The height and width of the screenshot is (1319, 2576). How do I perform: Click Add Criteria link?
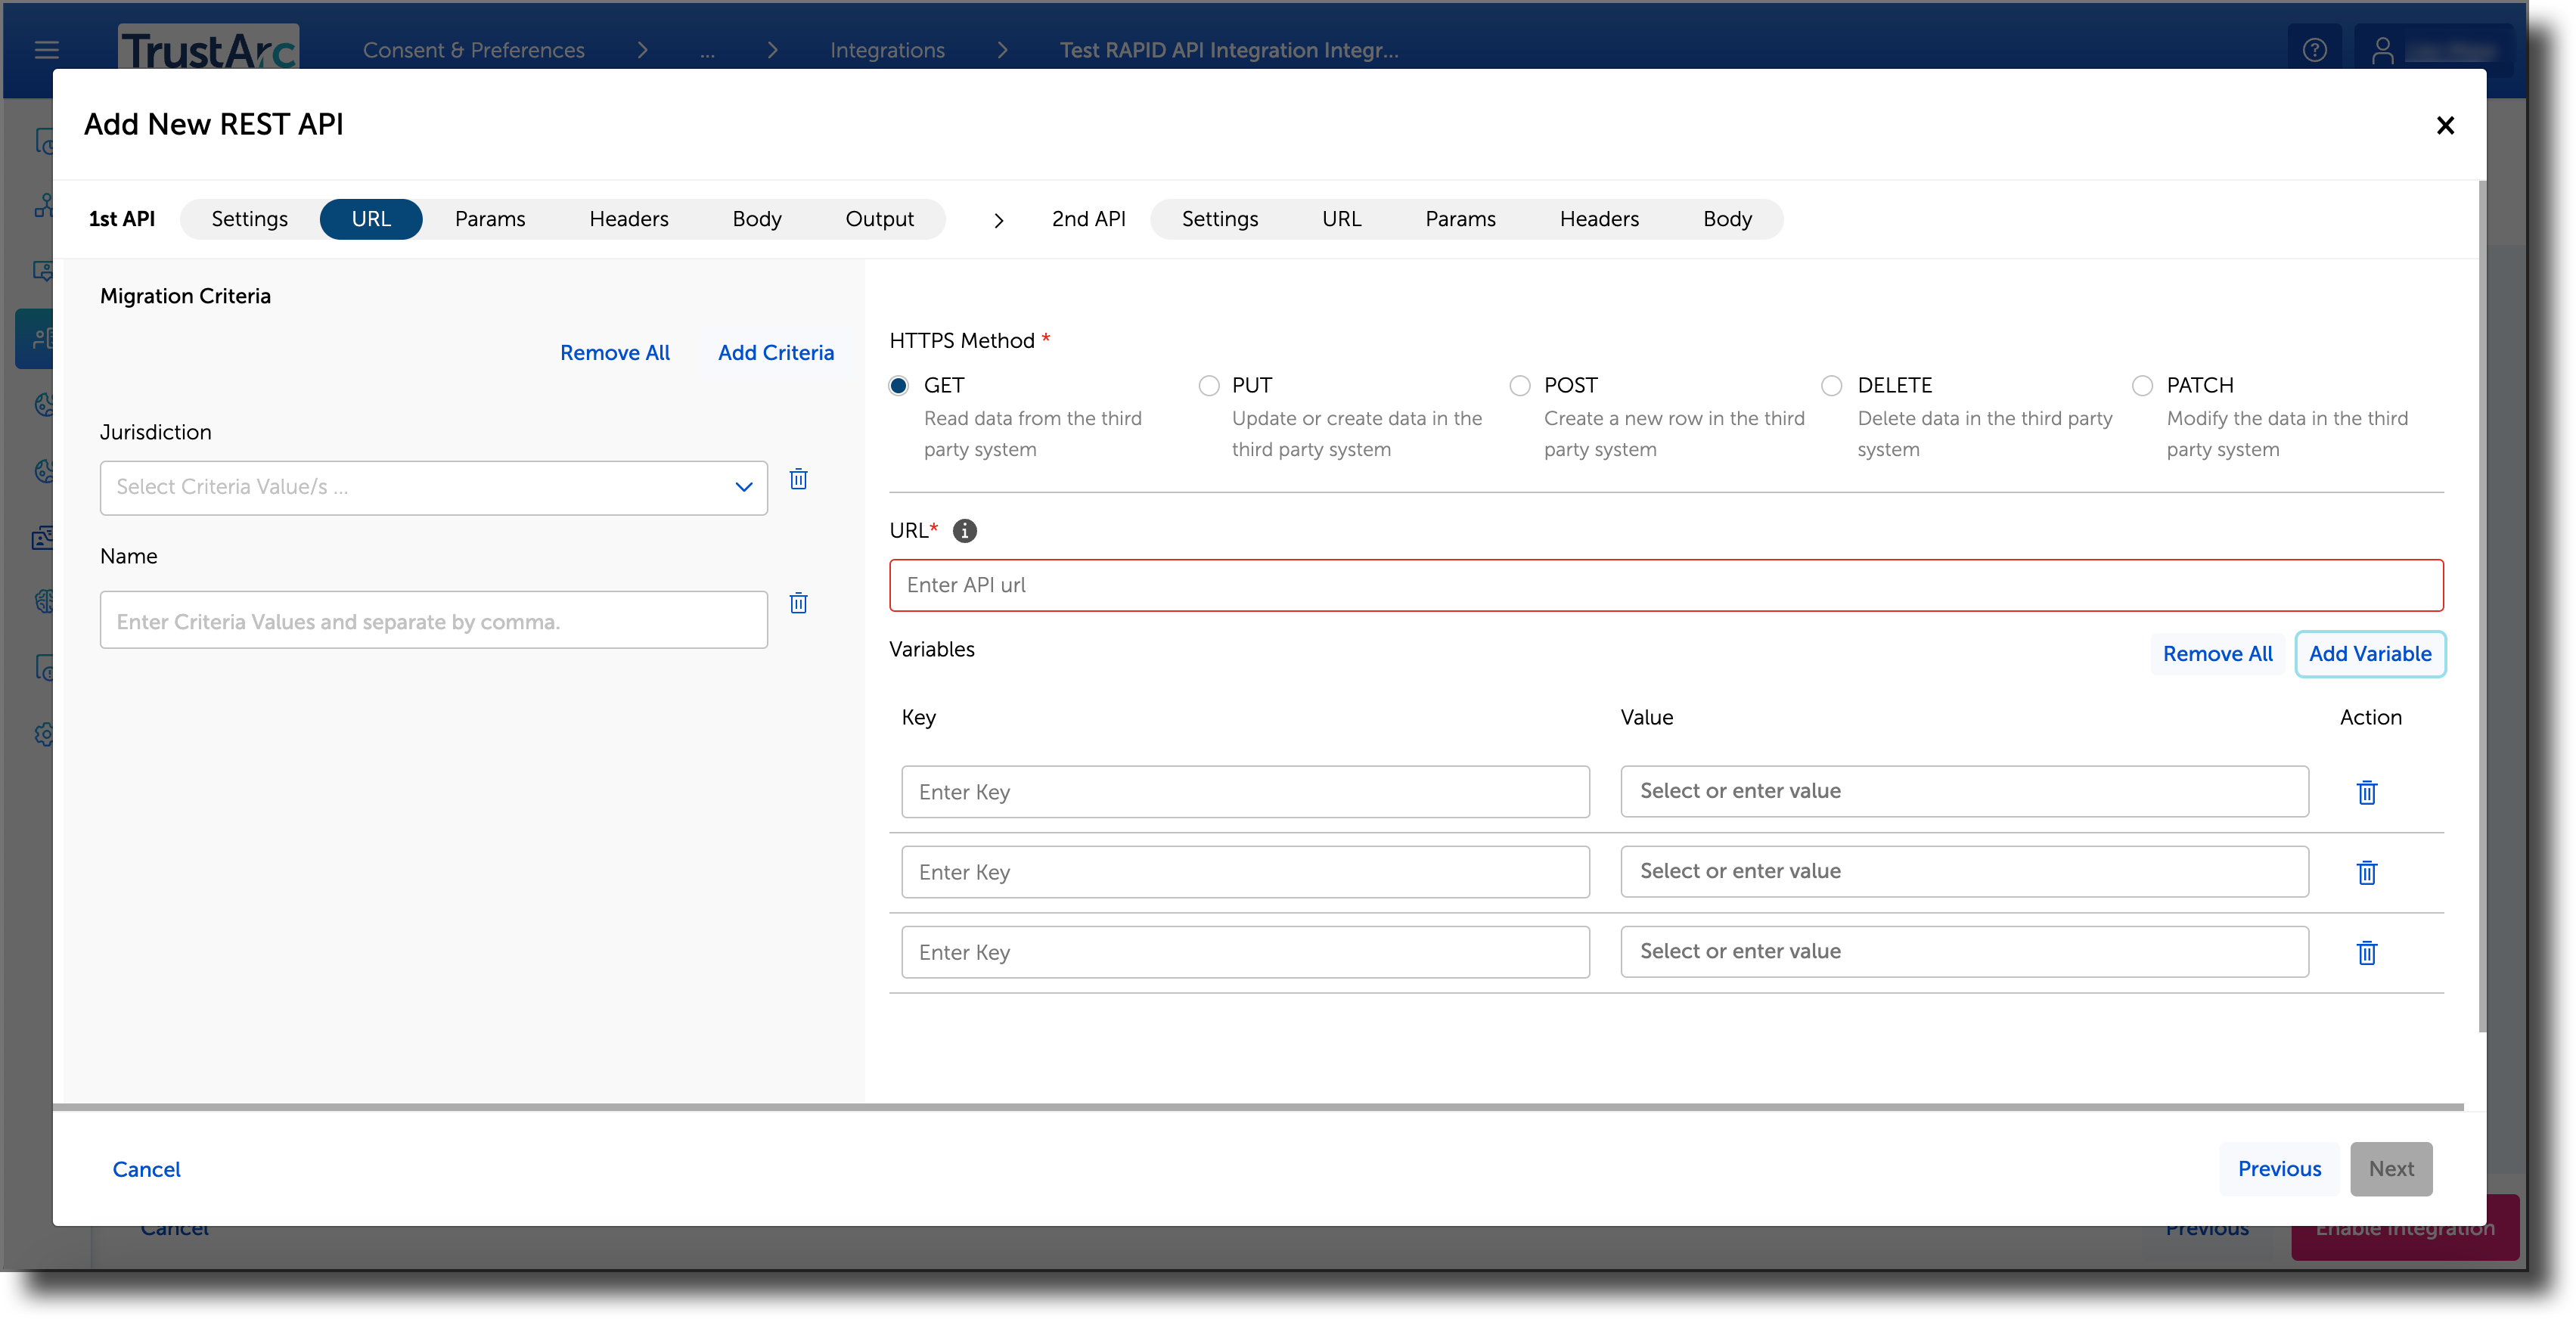pyautogui.click(x=775, y=352)
